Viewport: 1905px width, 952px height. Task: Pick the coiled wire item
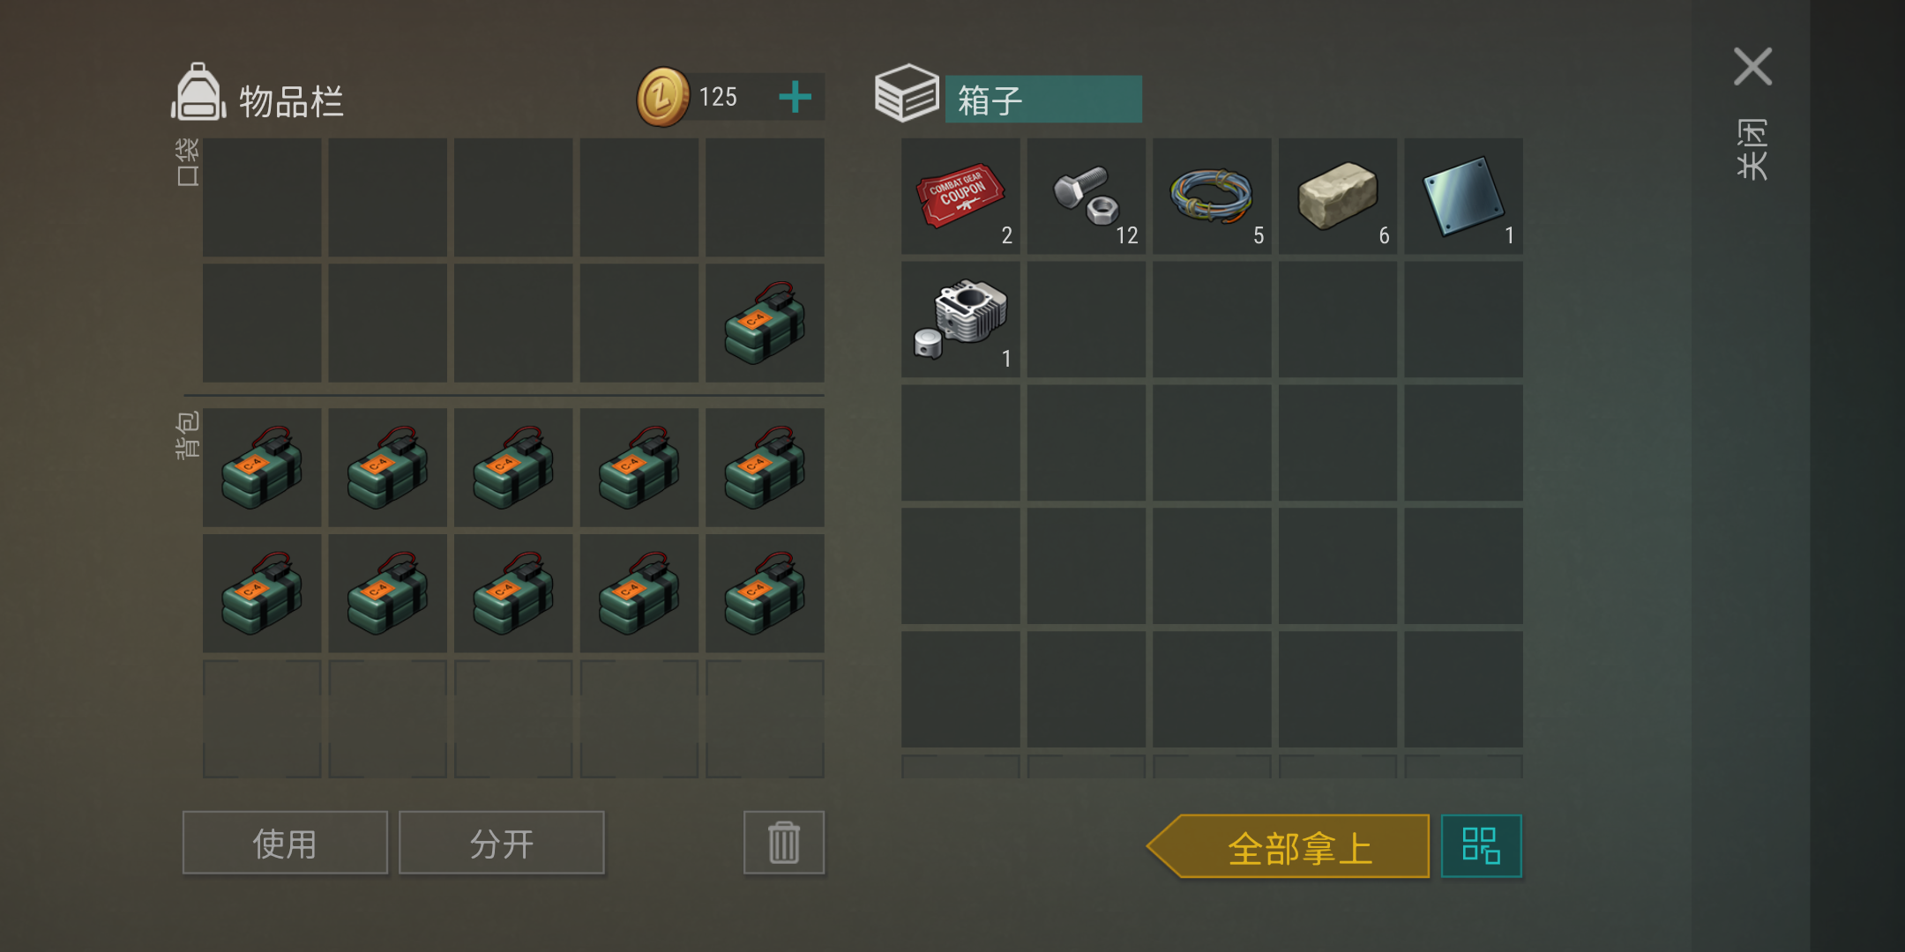[x=1212, y=197]
